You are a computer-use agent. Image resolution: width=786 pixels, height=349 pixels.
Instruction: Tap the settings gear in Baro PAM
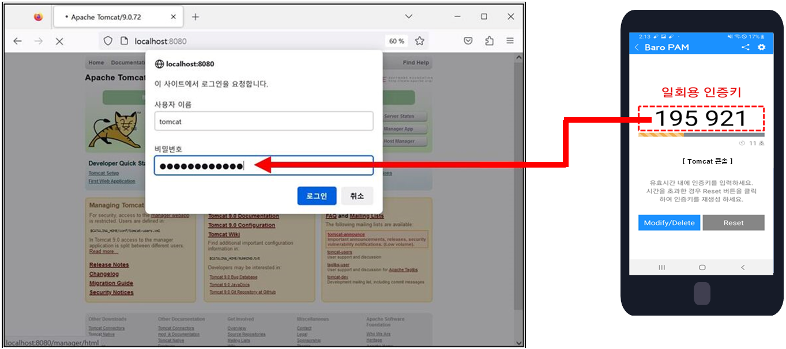coord(761,47)
